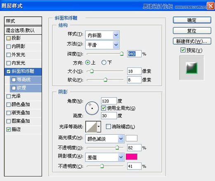Click the 深度 depth slider handle
The height and width of the screenshot is (181, 215).
pyautogui.click(x=122, y=54)
